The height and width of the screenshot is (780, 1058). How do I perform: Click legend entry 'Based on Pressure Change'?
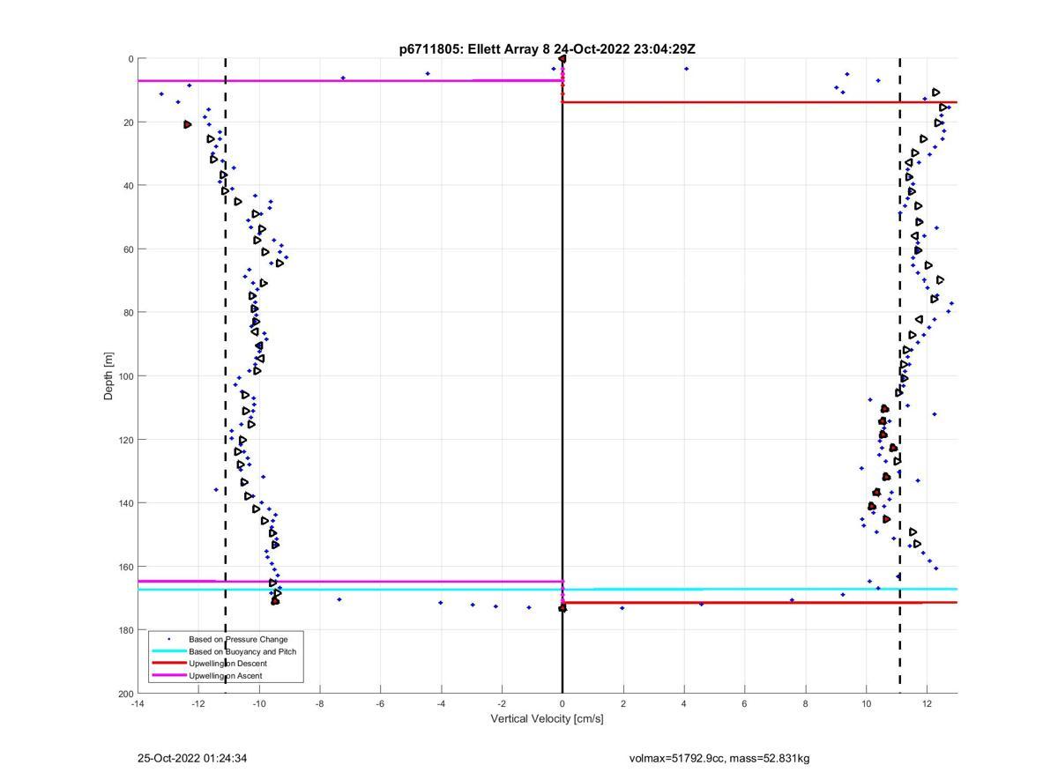tap(238, 639)
